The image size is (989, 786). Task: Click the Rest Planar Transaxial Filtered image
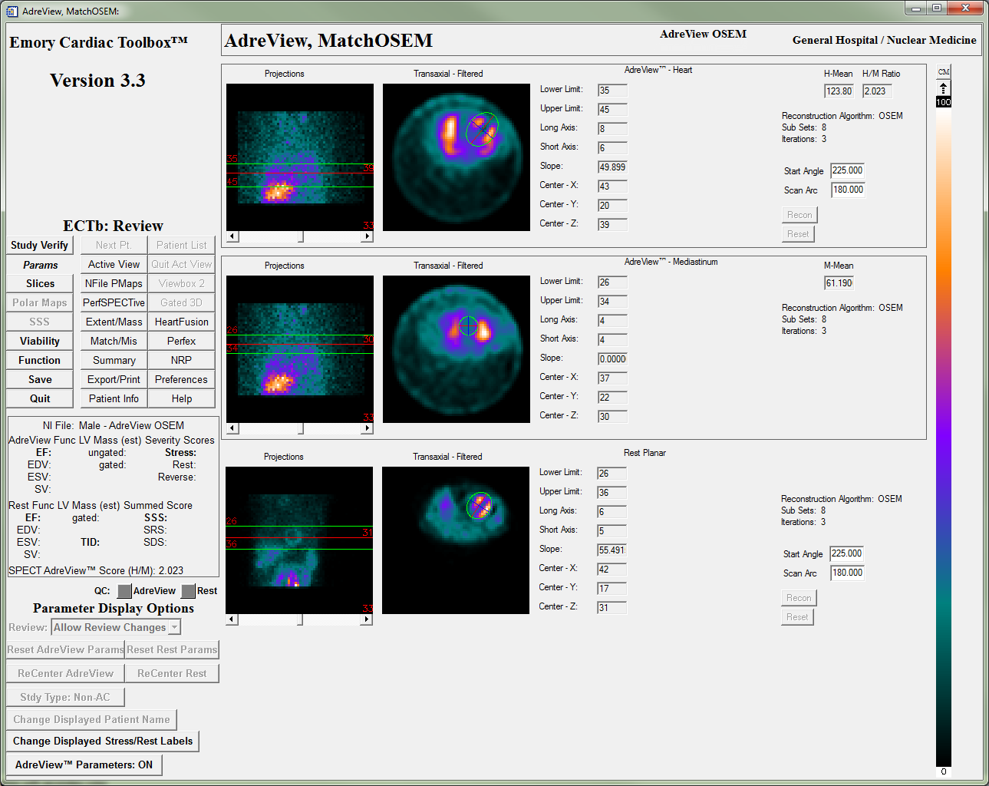click(x=456, y=540)
